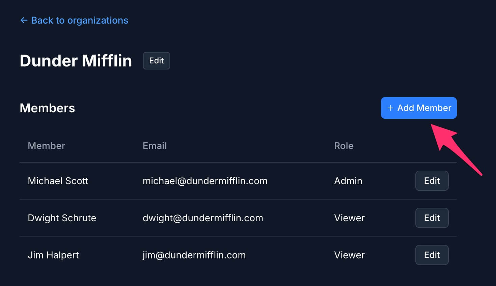Go back to organizations via the link text

(x=80, y=21)
